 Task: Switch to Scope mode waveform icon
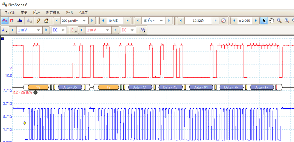click(5, 21)
